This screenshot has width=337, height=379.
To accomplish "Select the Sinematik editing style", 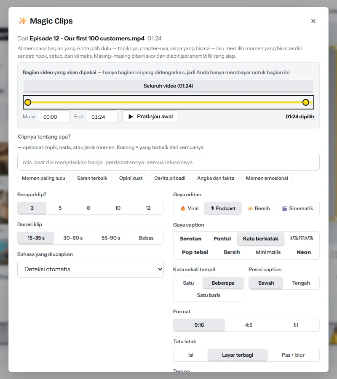I will pos(297,208).
